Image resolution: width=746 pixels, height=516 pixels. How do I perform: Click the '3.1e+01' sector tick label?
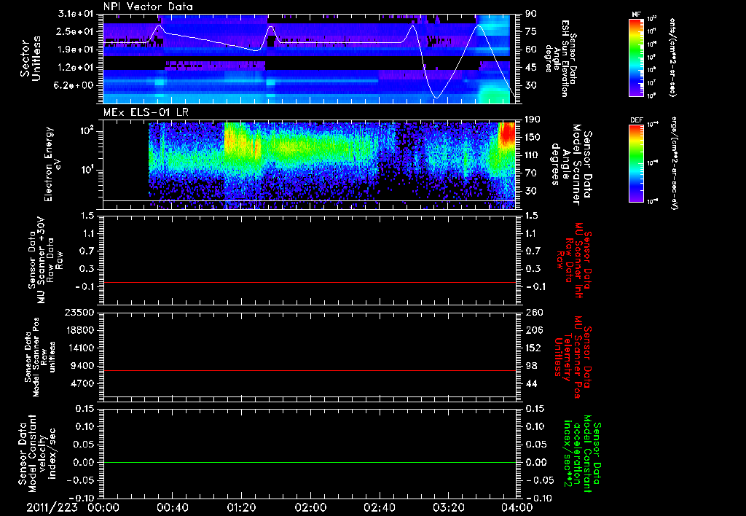pyautogui.click(x=76, y=14)
